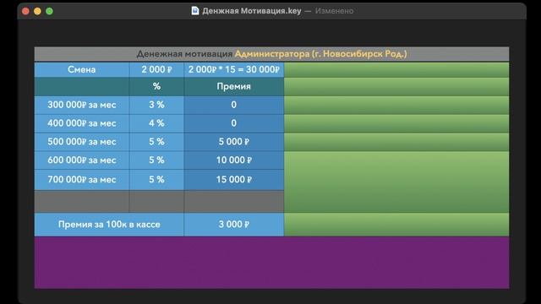Select the purple block below the table

(271, 263)
